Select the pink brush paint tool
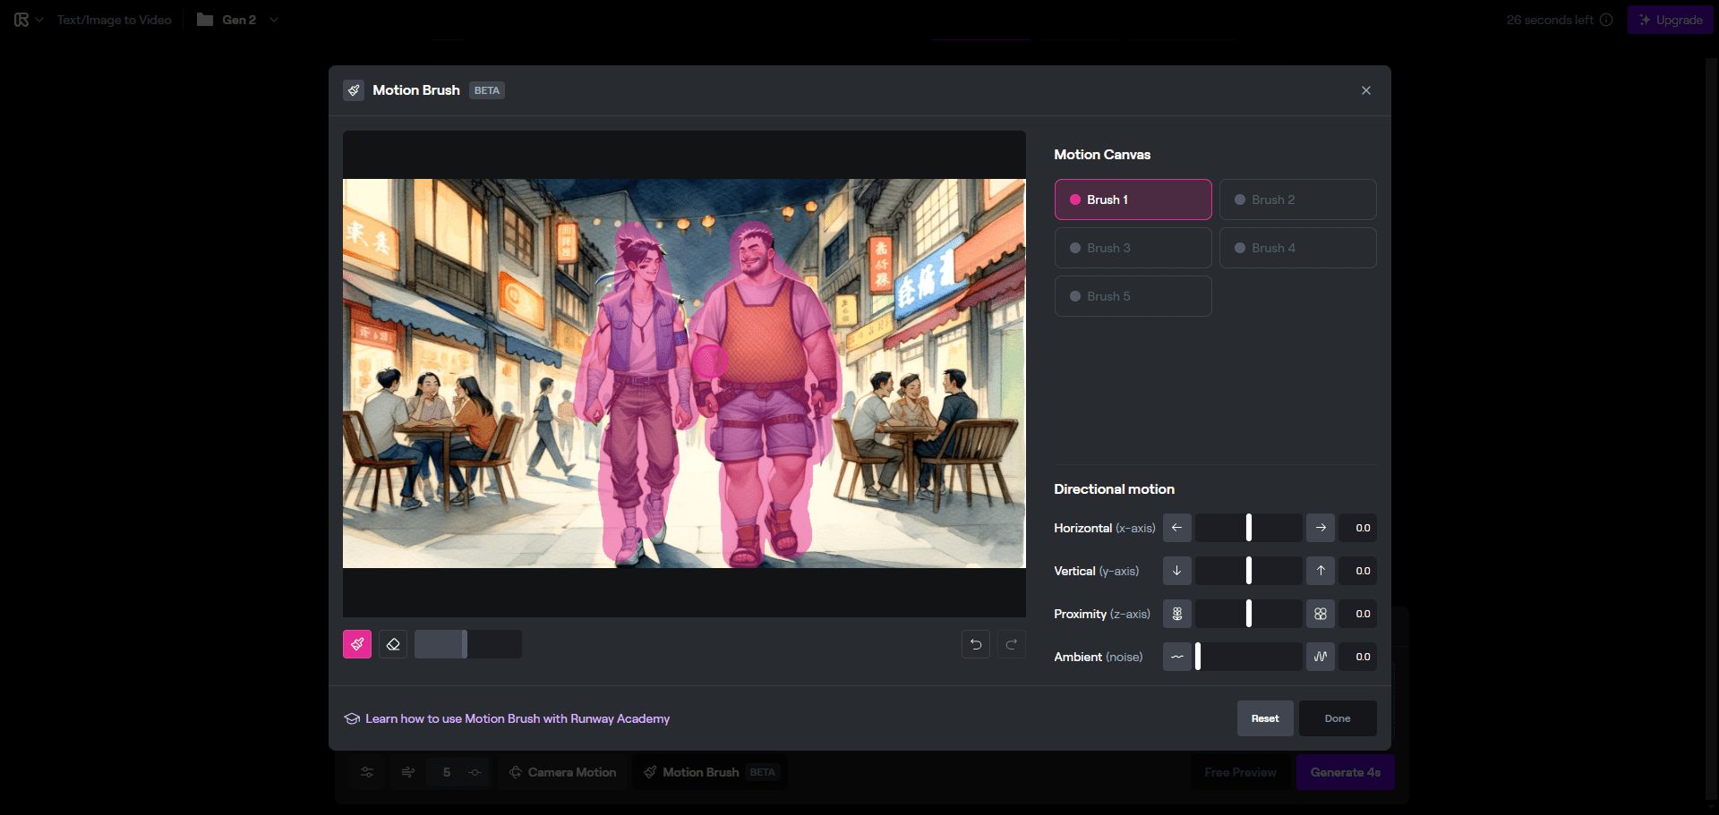 click(x=357, y=644)
